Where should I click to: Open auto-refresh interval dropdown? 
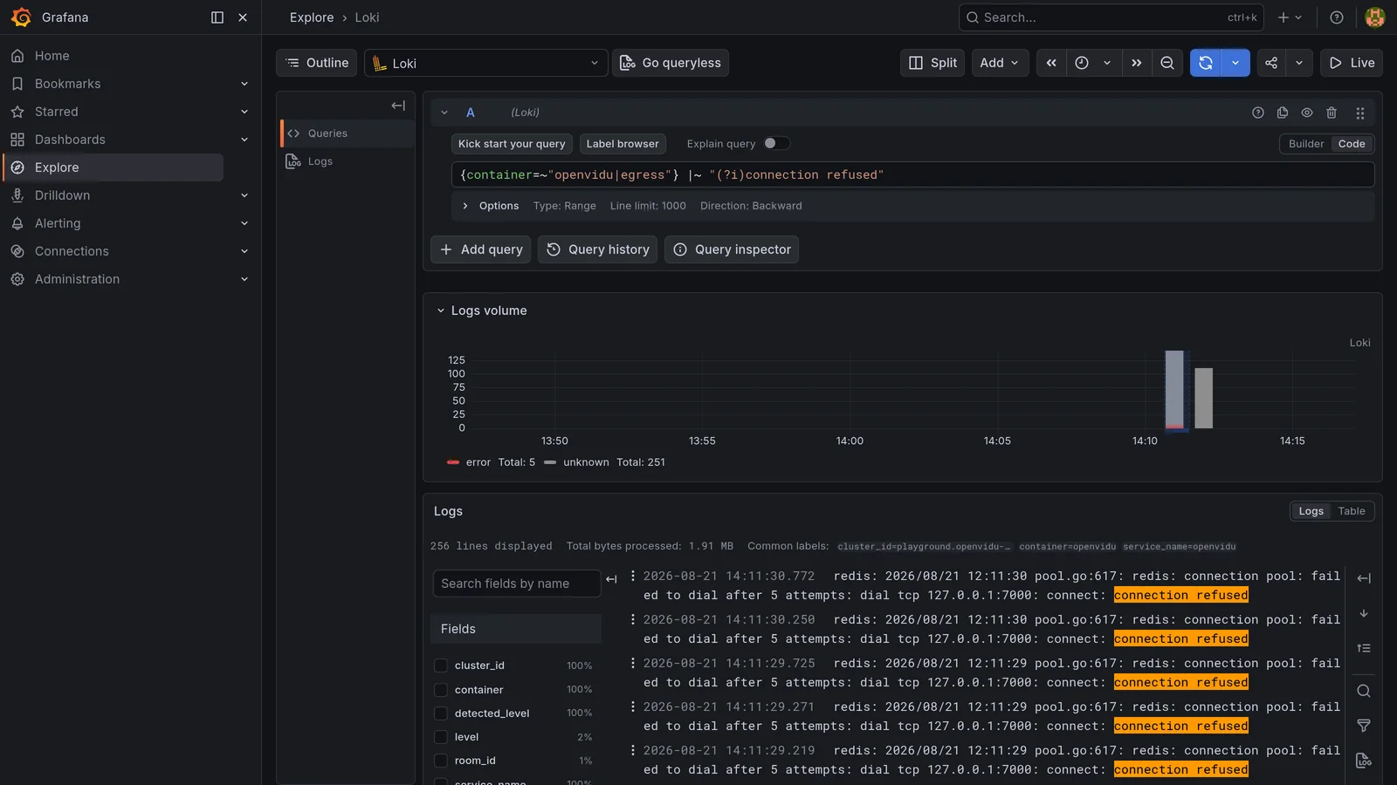[1235, 63]
